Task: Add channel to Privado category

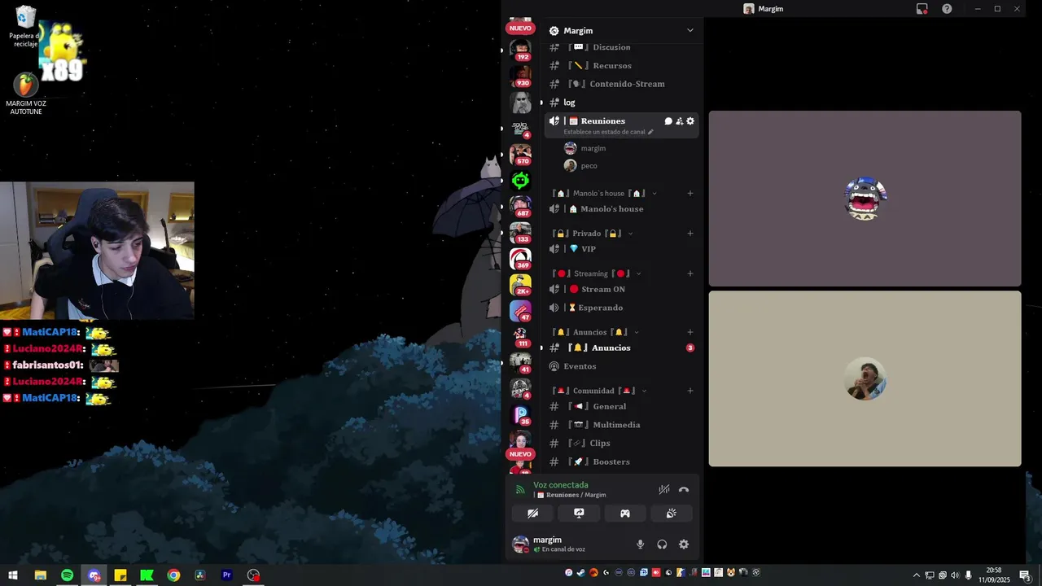Action: [x=690, y=234]
